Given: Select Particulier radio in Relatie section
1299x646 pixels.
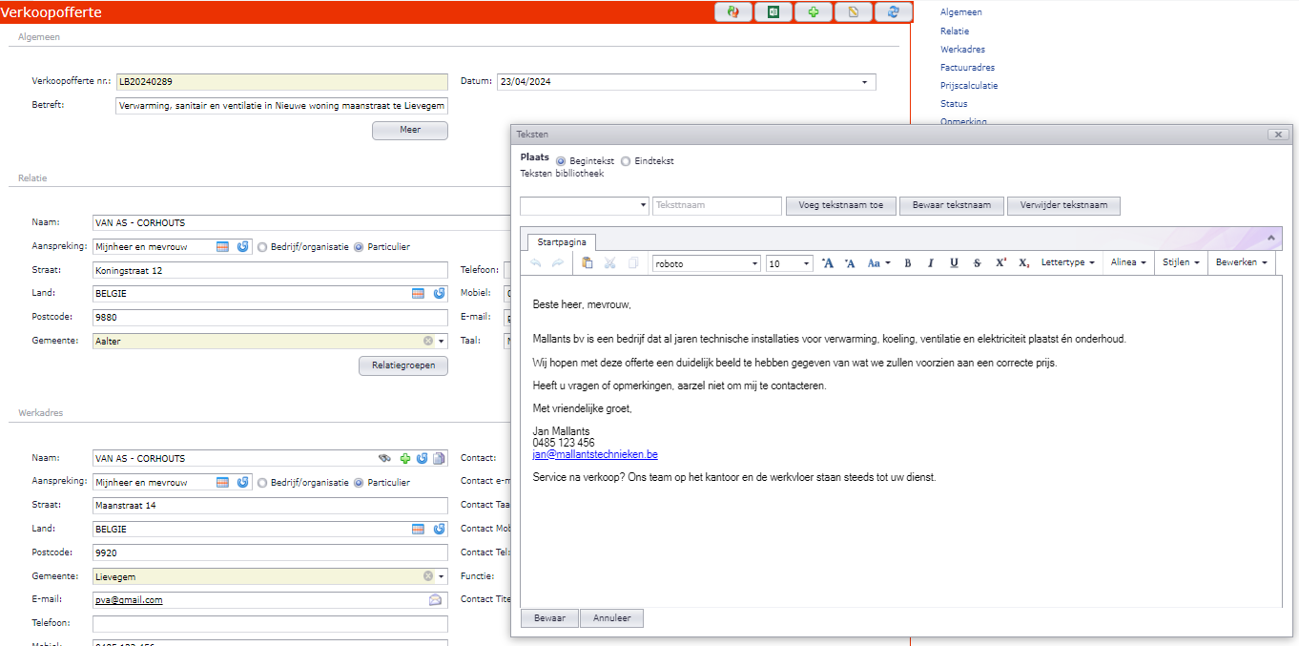Looking at the screenshot, I should pos(359,246).
